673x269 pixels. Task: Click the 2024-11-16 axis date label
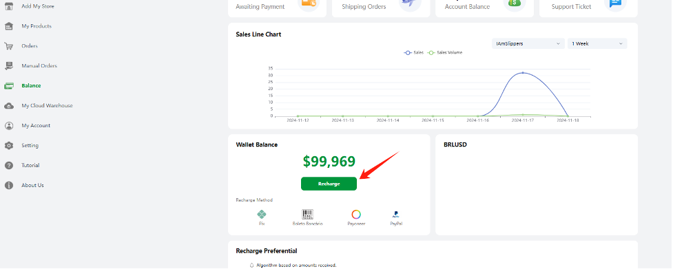[477, 121]
